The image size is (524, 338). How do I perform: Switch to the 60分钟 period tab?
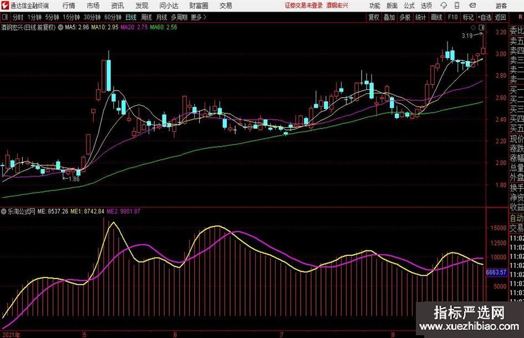pos(113,17)
